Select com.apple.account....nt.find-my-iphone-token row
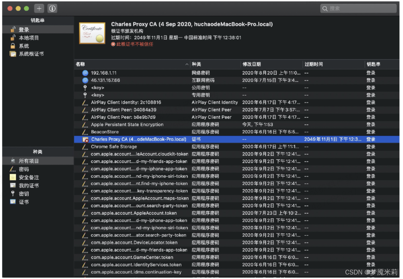 point(237,184)
